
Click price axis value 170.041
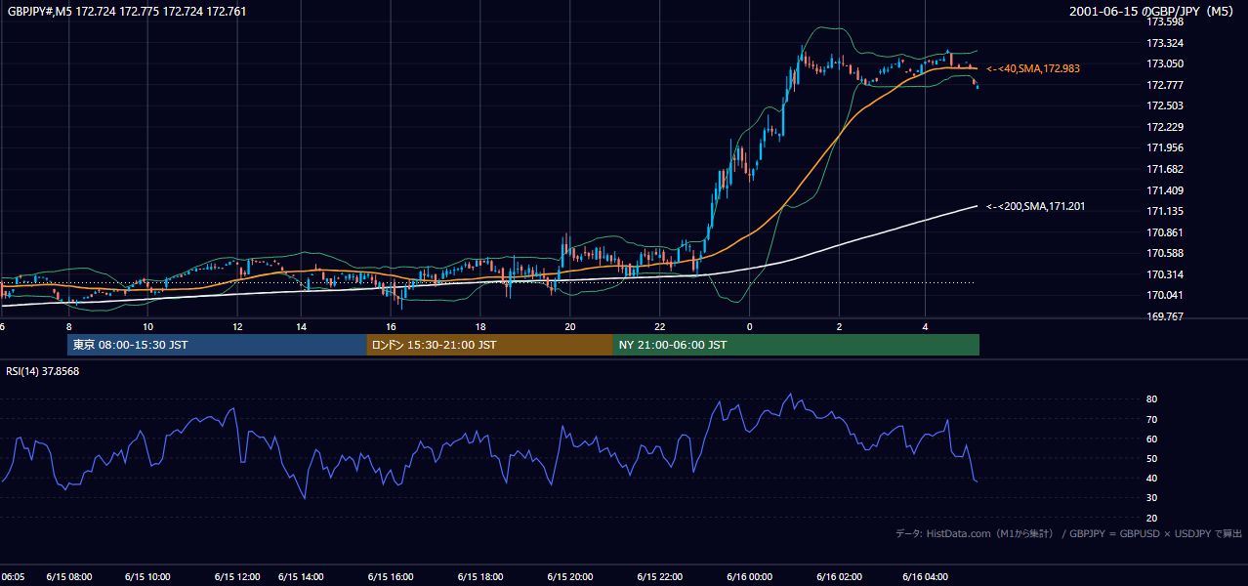pyautogui.click(x=1164, y=295)
